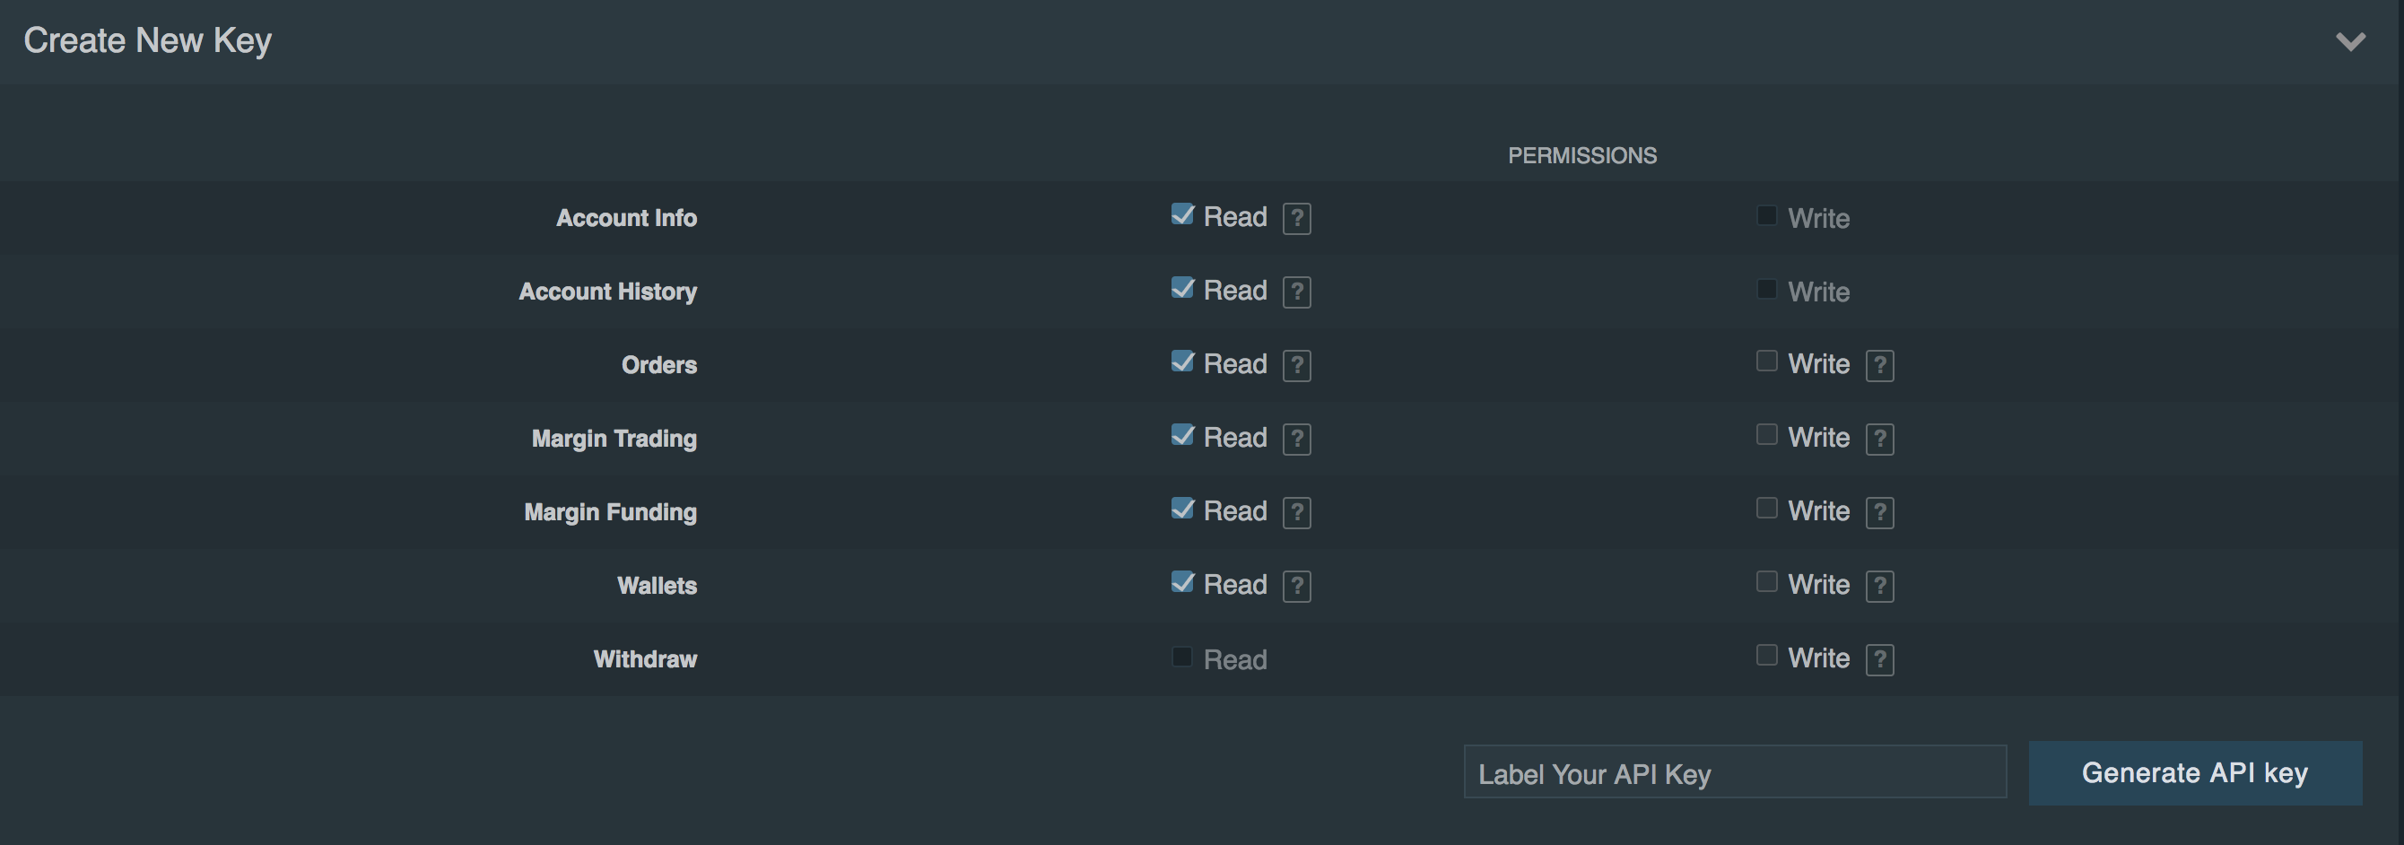Viewport: 2404px width, 845px height.
Task: Tick the Margin Funding Write checkbox
Action: [1766, 508]
